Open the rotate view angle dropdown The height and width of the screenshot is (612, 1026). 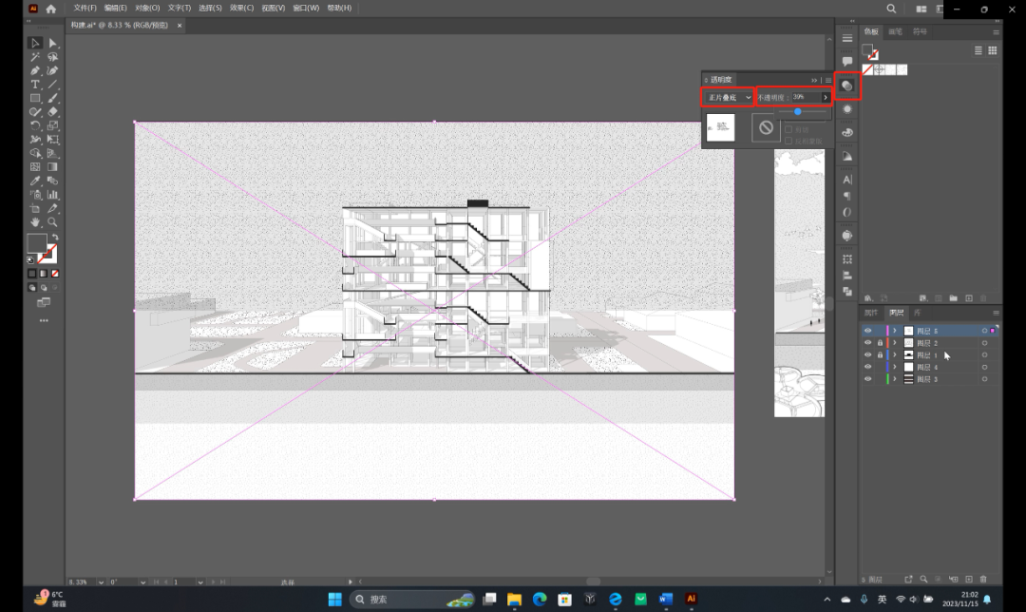(142, 582)
